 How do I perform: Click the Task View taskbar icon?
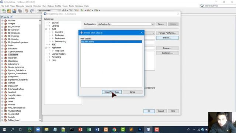tap(21, 130)
